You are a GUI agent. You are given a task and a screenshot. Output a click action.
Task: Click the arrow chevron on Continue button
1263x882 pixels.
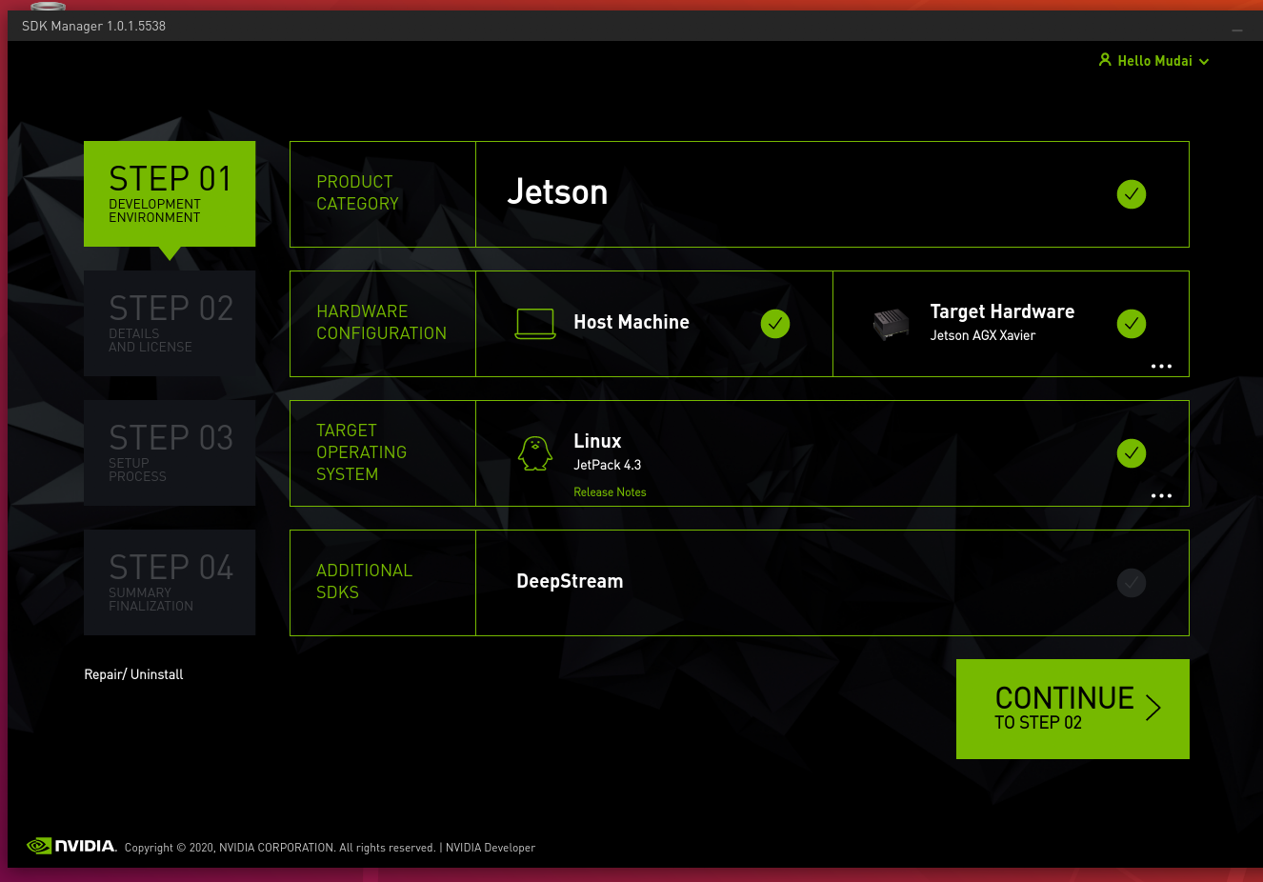pos(1153,708)
